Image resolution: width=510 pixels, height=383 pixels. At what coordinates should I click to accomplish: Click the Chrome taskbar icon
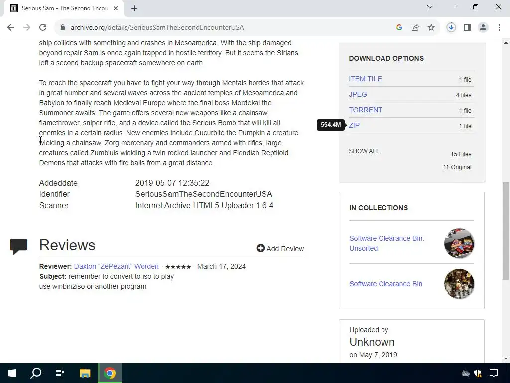pos(110,373)
